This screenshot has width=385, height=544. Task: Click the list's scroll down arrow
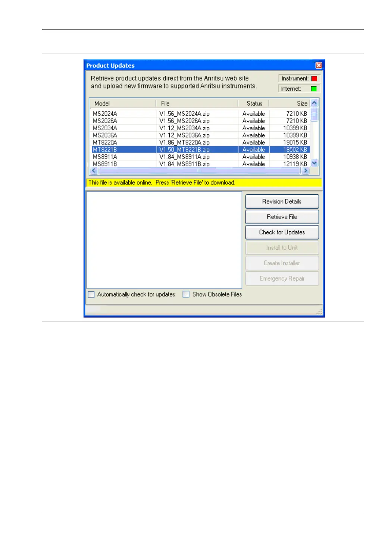click(x=314, y=163)
